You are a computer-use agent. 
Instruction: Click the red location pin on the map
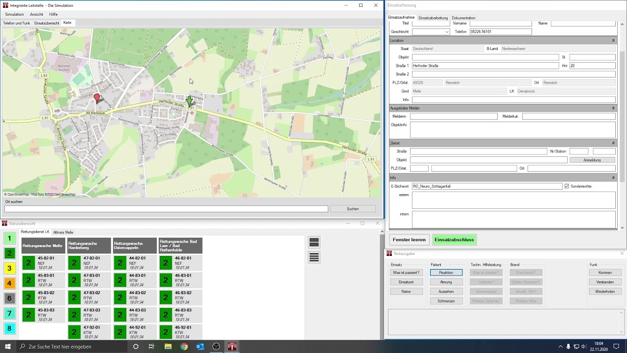[97, 98]
